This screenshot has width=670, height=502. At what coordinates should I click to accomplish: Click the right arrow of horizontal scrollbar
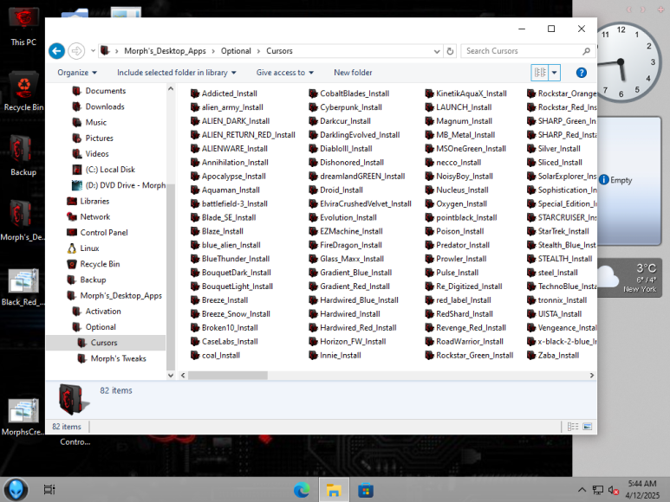point(591,376)
